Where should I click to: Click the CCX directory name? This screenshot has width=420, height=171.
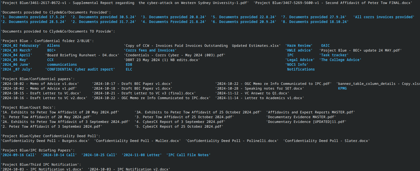(50, 60)
